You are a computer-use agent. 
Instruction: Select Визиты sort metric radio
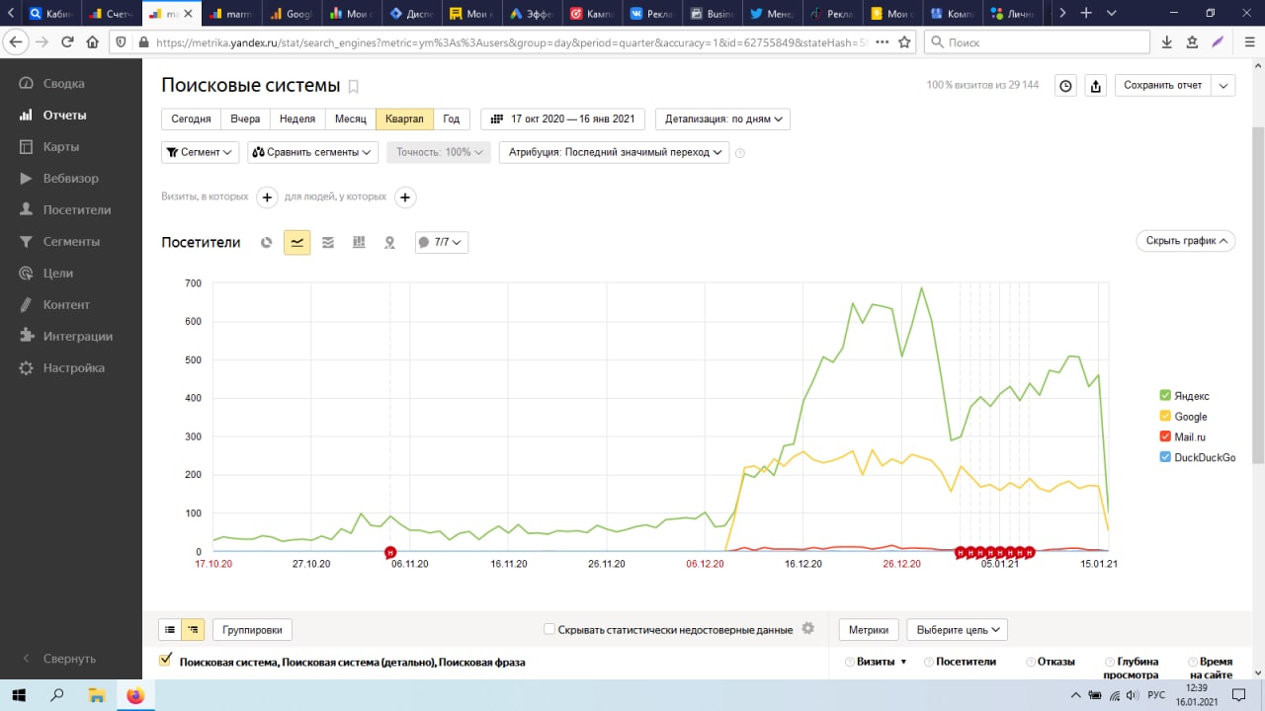(x=849, y=662)
